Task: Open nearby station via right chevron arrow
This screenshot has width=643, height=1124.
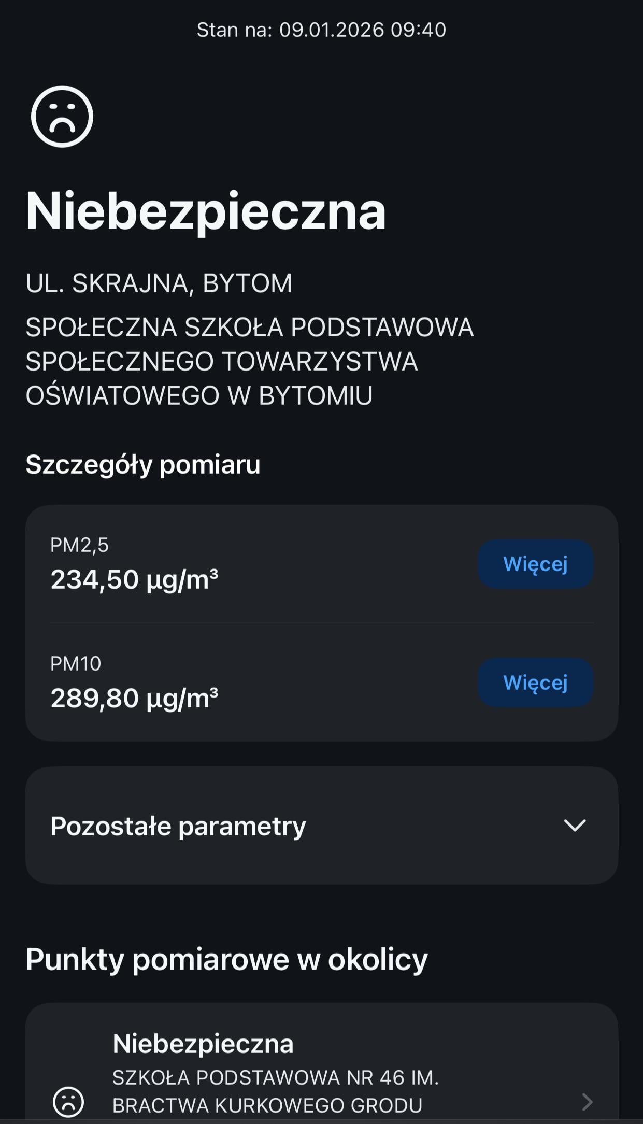Action: (587, 1102)
